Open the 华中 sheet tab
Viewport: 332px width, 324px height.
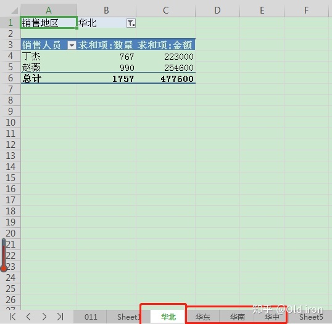[x=272, y=317]
